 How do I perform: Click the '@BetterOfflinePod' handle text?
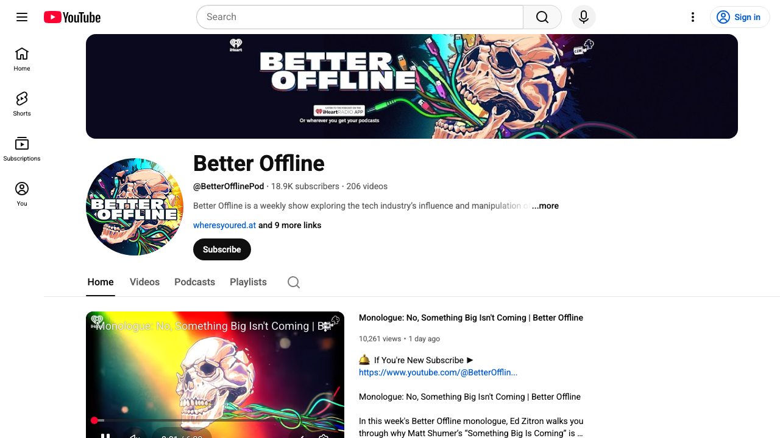tap(229, 186)
